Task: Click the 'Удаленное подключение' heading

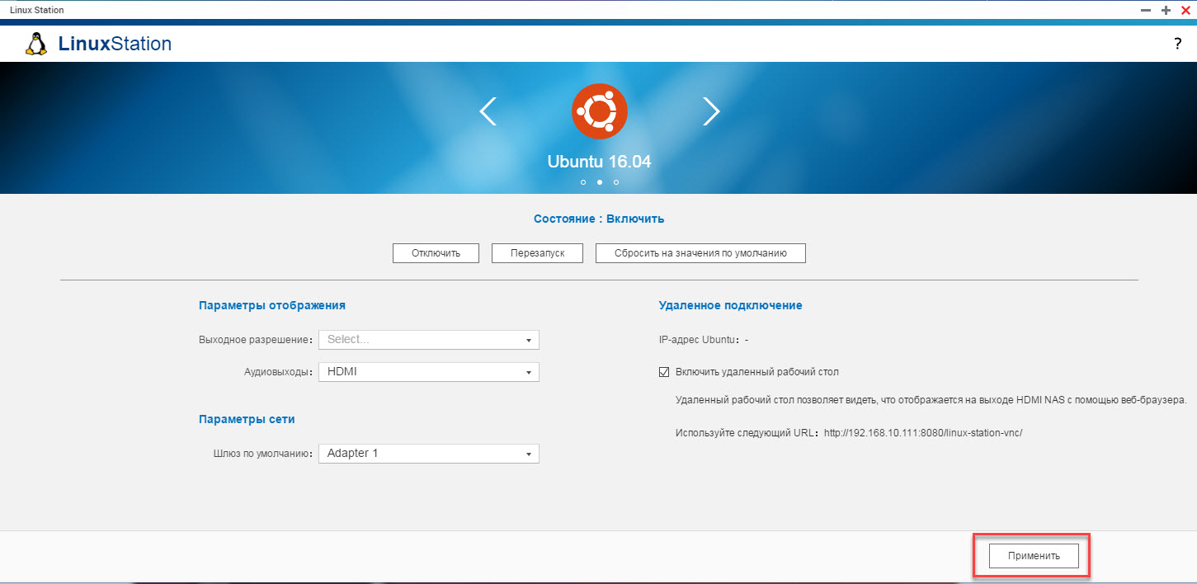Action: (x=731, y=305)
